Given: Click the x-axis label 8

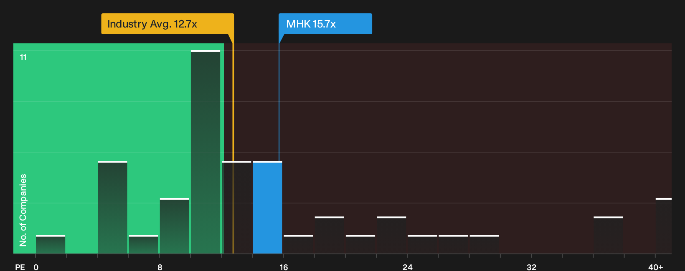Looking at the screenshot, I should [160, 267].
